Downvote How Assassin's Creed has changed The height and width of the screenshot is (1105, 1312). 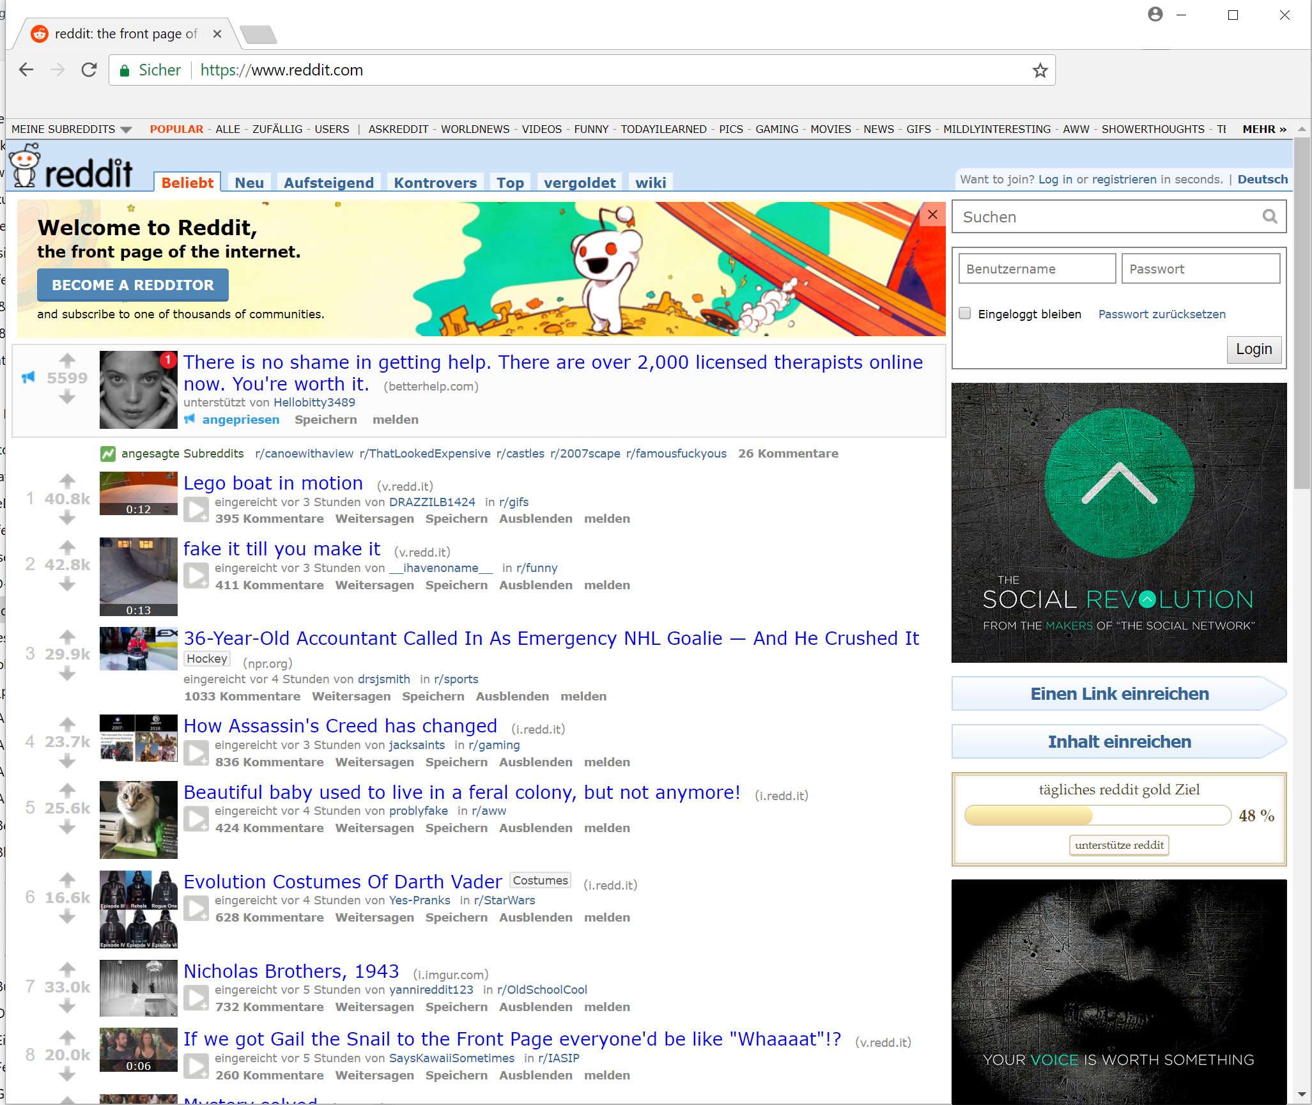coord(67,761)
